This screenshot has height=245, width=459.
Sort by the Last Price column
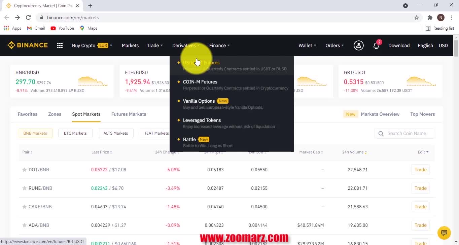coord(102,152)
